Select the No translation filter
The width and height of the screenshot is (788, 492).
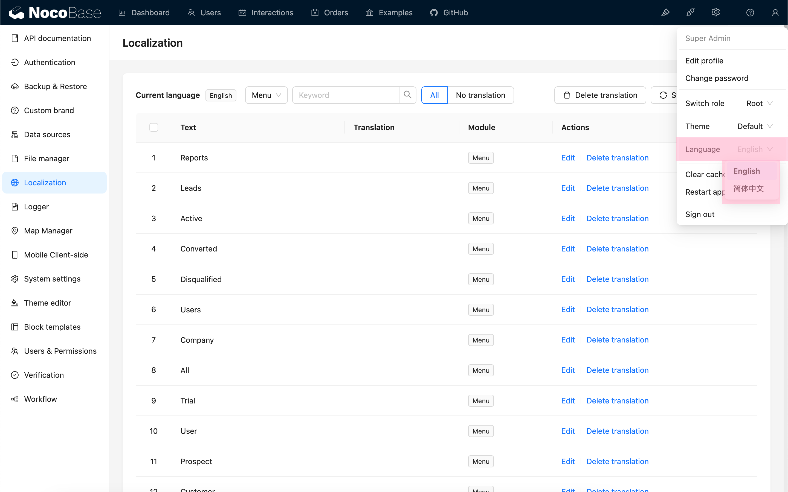click(480, 95)
